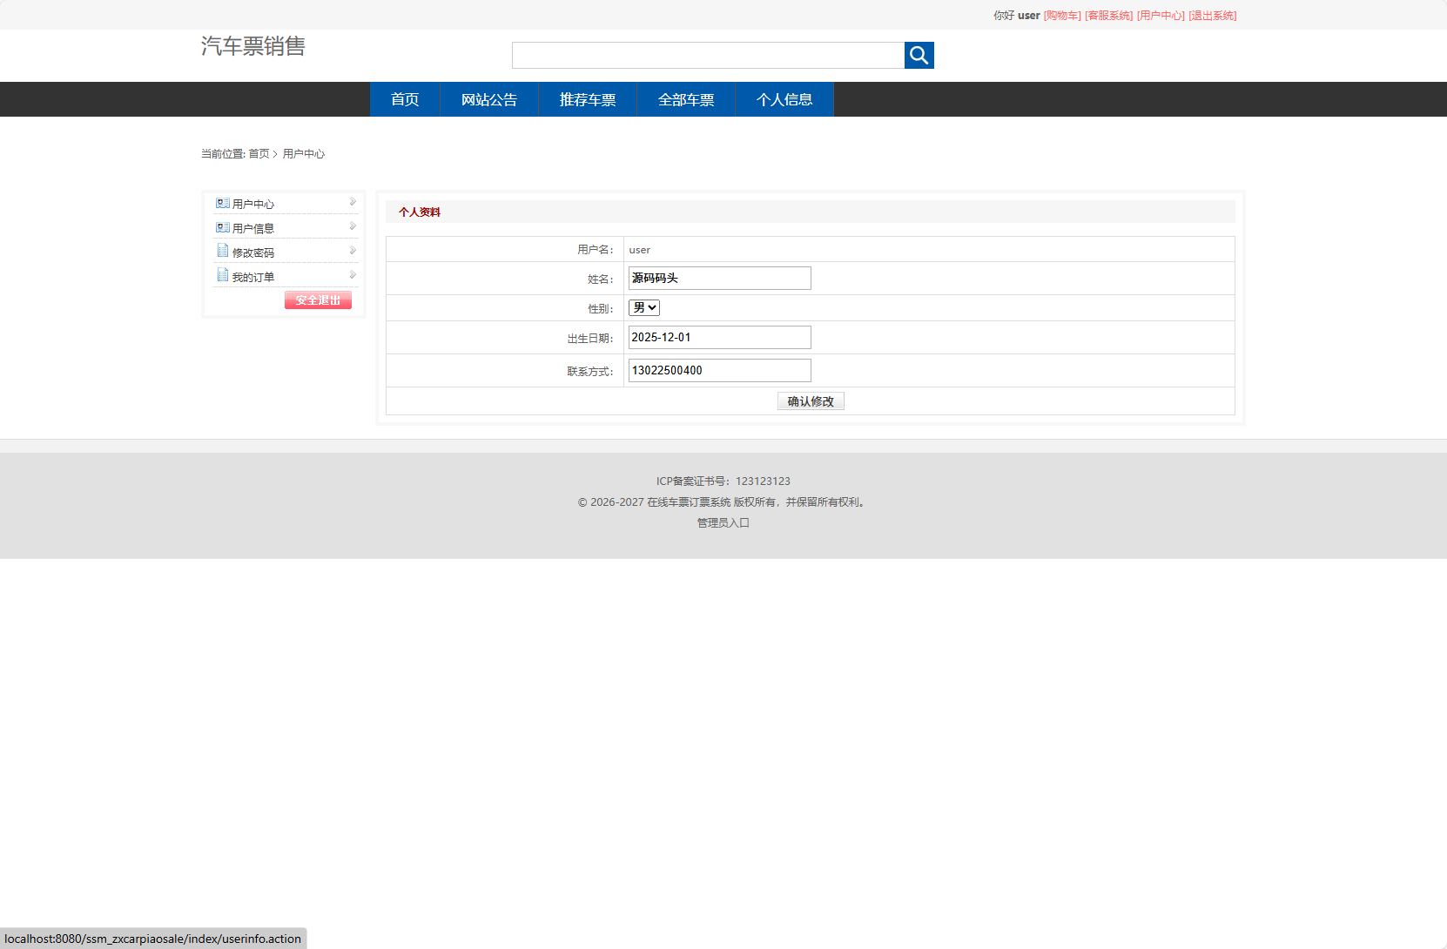Click the icon beside 用户中心 in sidebar
Screen dimensions: 1447x949
223,204
